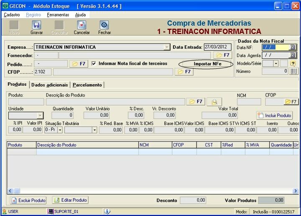Open the Ferramentas menu
This screenshot has width=301, height=216.
click(58, 15)
